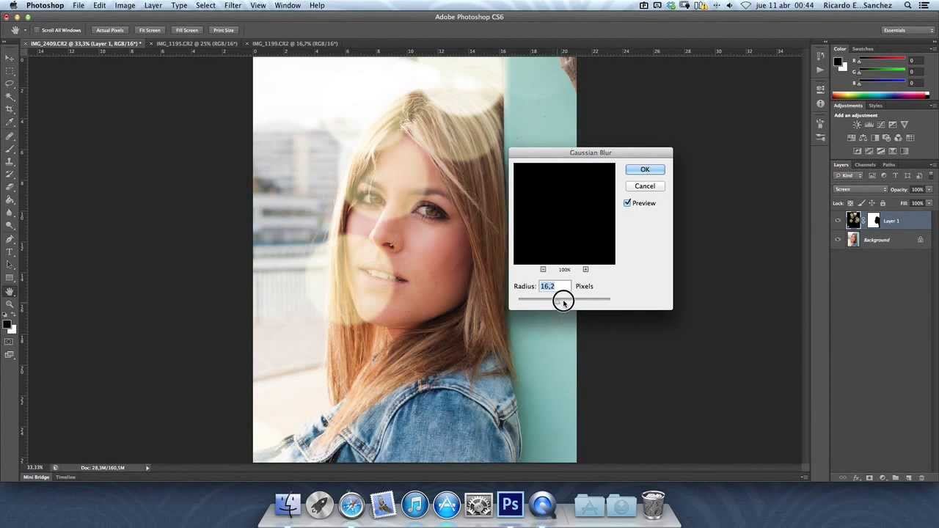This screenshot has width=939, height=528.
Task: Select the Rectangular Marquee tool
Action: click(x=10, y=71)
